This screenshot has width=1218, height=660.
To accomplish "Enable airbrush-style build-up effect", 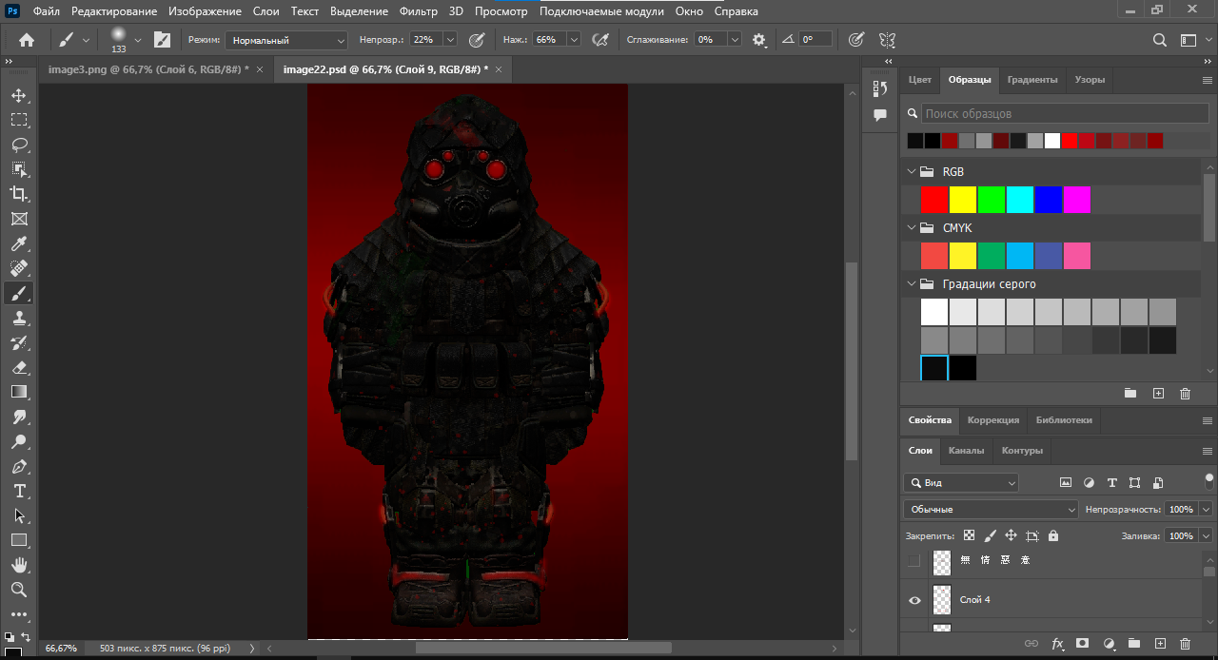I will (600, 40).
